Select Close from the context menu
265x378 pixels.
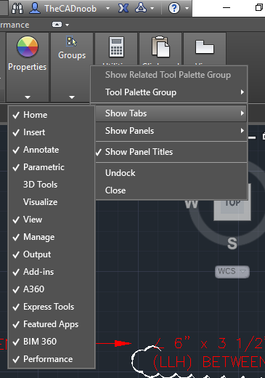[x=171, y=190]
